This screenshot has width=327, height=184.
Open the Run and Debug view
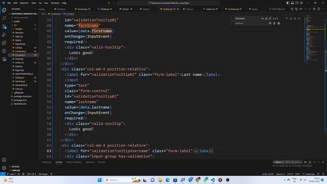(4, 35)
